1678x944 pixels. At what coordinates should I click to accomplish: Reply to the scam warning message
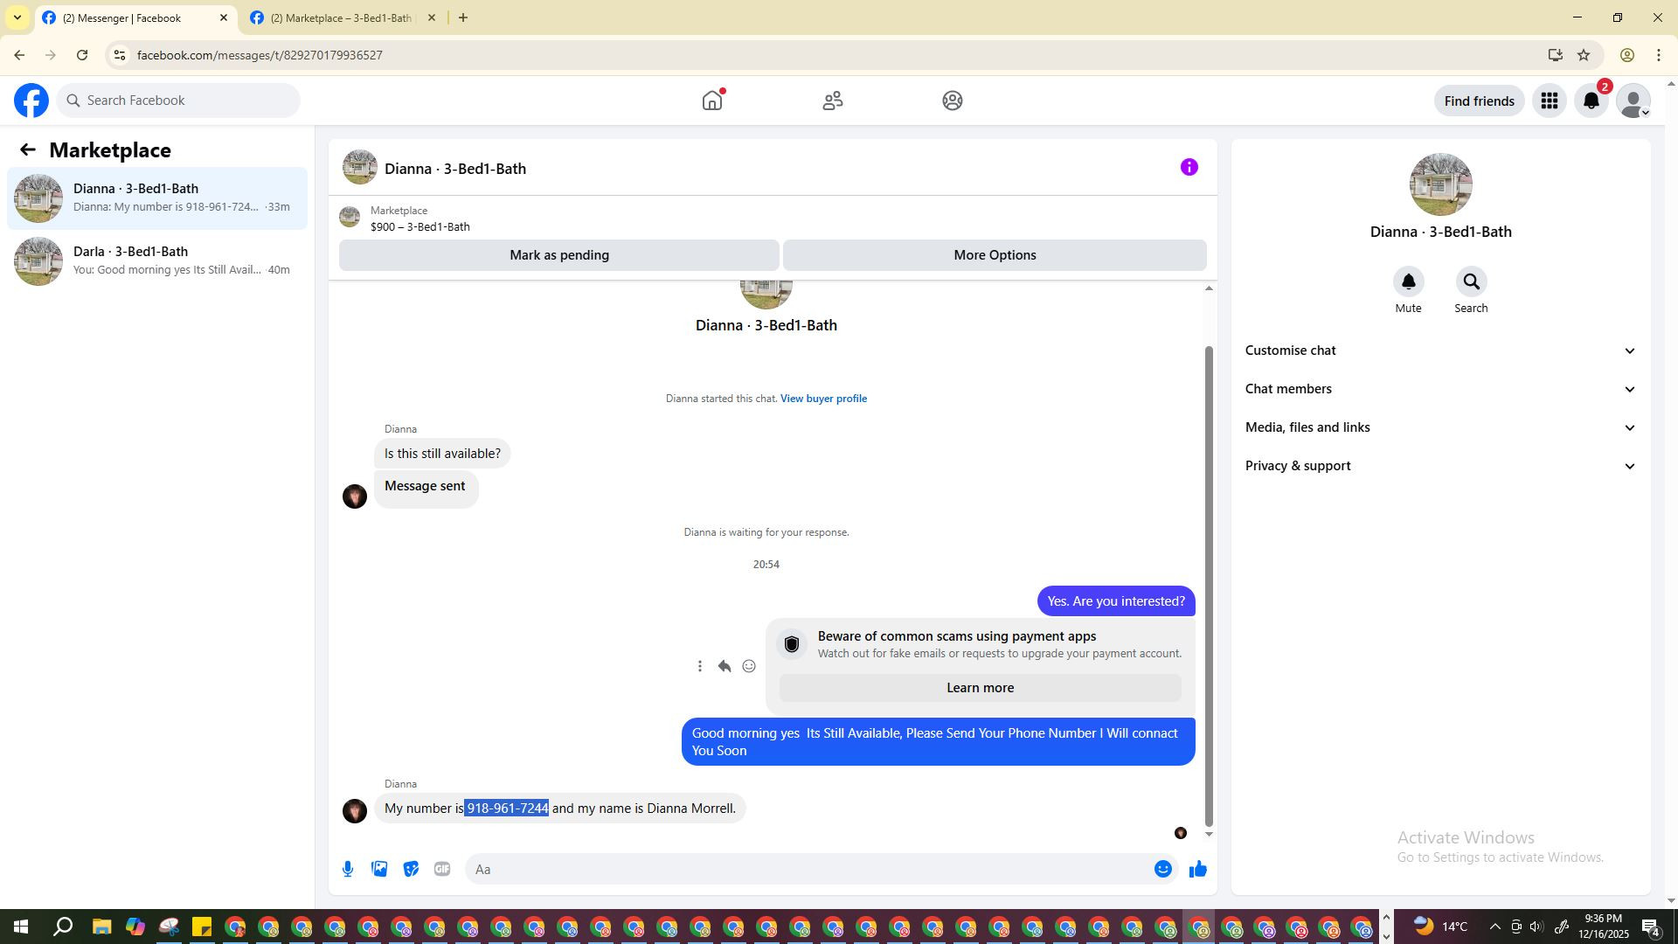pos(724,666)
